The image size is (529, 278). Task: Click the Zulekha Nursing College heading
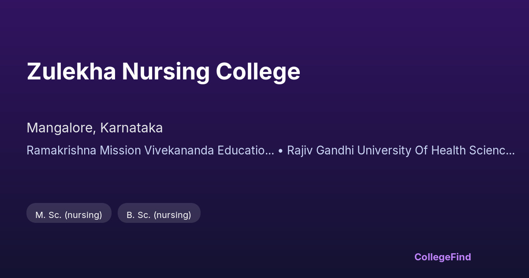point(163,71)
